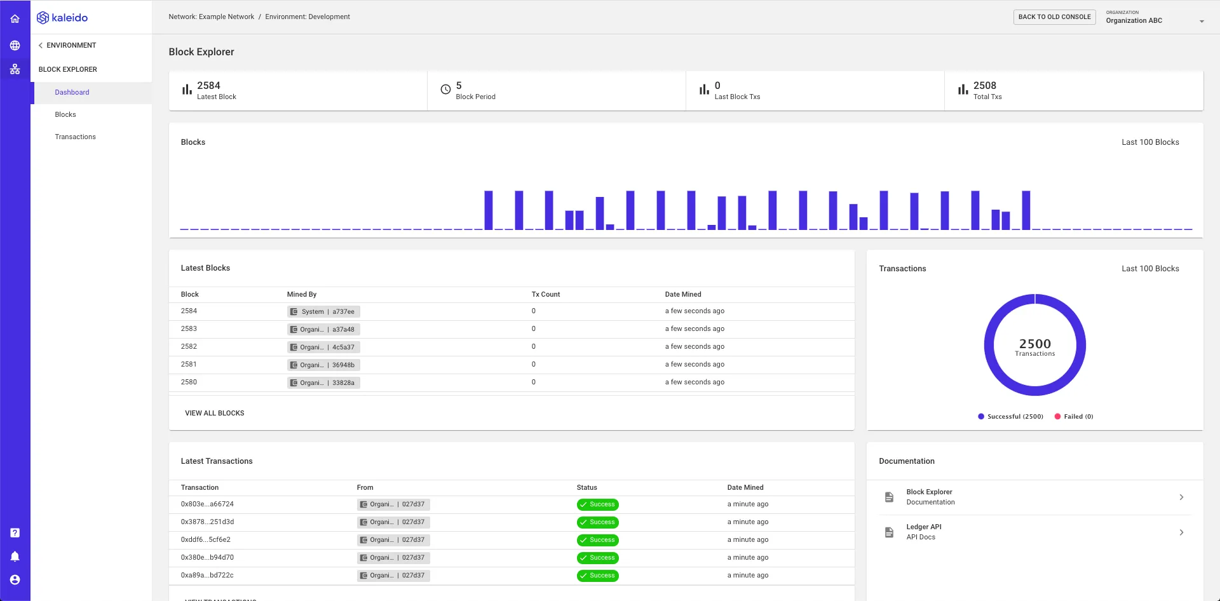Click the Block Explorer documentation file icon
The image size is (1220, 601).
pos(889,497)
